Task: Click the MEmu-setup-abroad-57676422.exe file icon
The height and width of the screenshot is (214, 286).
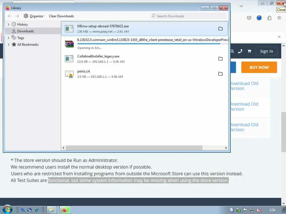Action: (69, 29)
